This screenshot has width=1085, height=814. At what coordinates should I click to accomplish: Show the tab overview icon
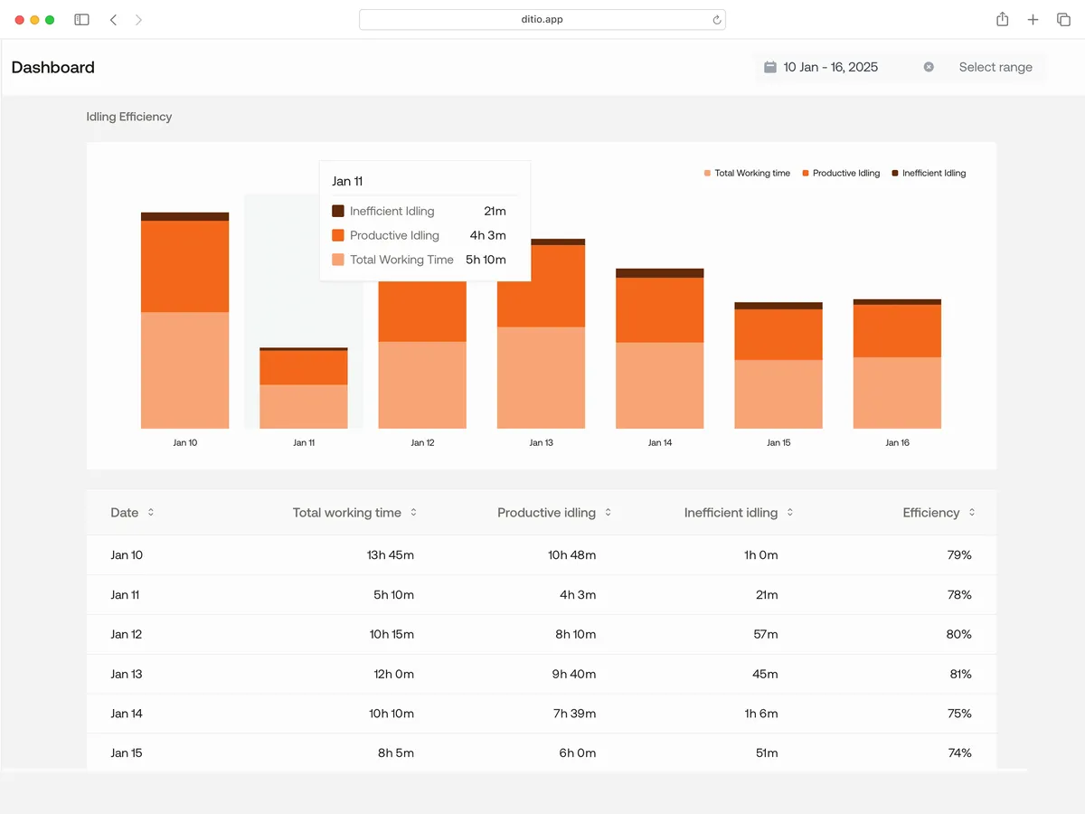tap(1063, 19)
